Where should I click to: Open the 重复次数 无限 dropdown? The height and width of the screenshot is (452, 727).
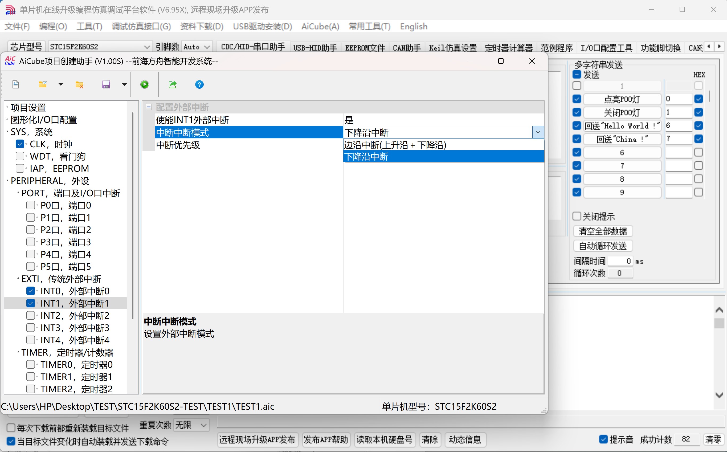191,425
